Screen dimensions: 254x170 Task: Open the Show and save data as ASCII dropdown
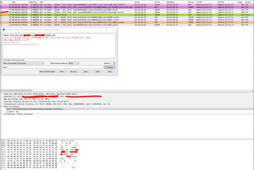point(74,63)
